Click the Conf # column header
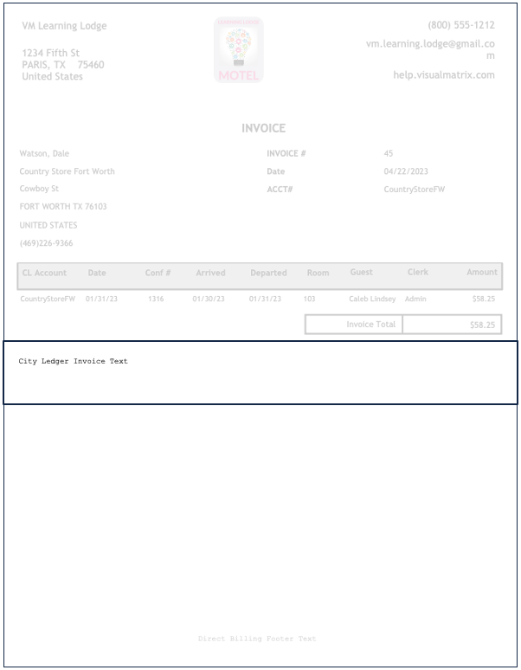The height and width of the screenshot is (670, 521). tap(158, 273)
